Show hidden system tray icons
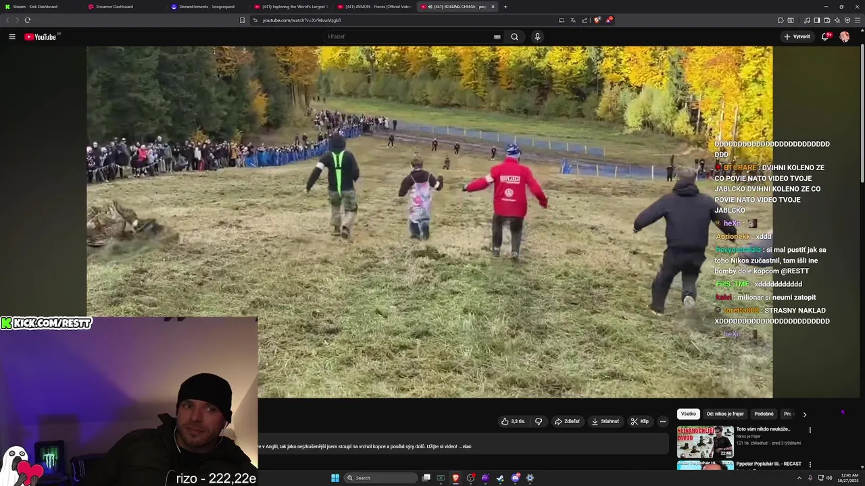This screenshot has height=486, width=865. click(x=800, y=478)
